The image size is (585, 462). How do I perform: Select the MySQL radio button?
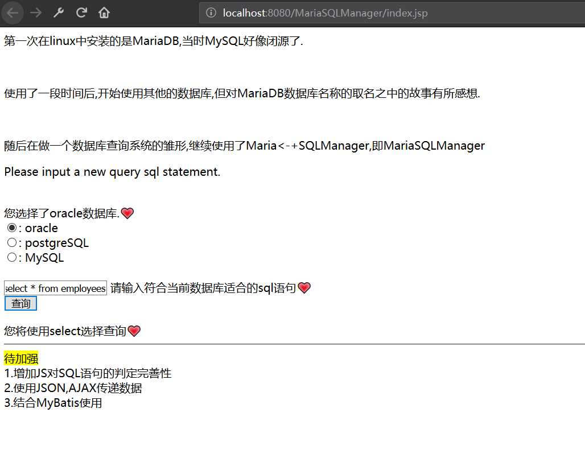click(x=12, y=257)
